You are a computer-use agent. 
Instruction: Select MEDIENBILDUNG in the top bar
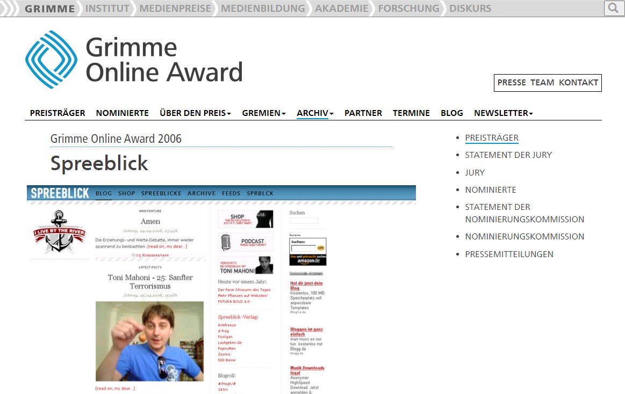tap(263, 9)
